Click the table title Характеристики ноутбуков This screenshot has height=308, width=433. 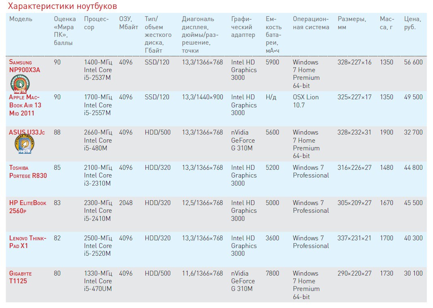point(63,6)
